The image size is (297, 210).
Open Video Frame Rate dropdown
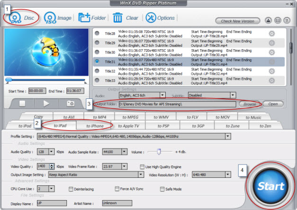(124, 166)
